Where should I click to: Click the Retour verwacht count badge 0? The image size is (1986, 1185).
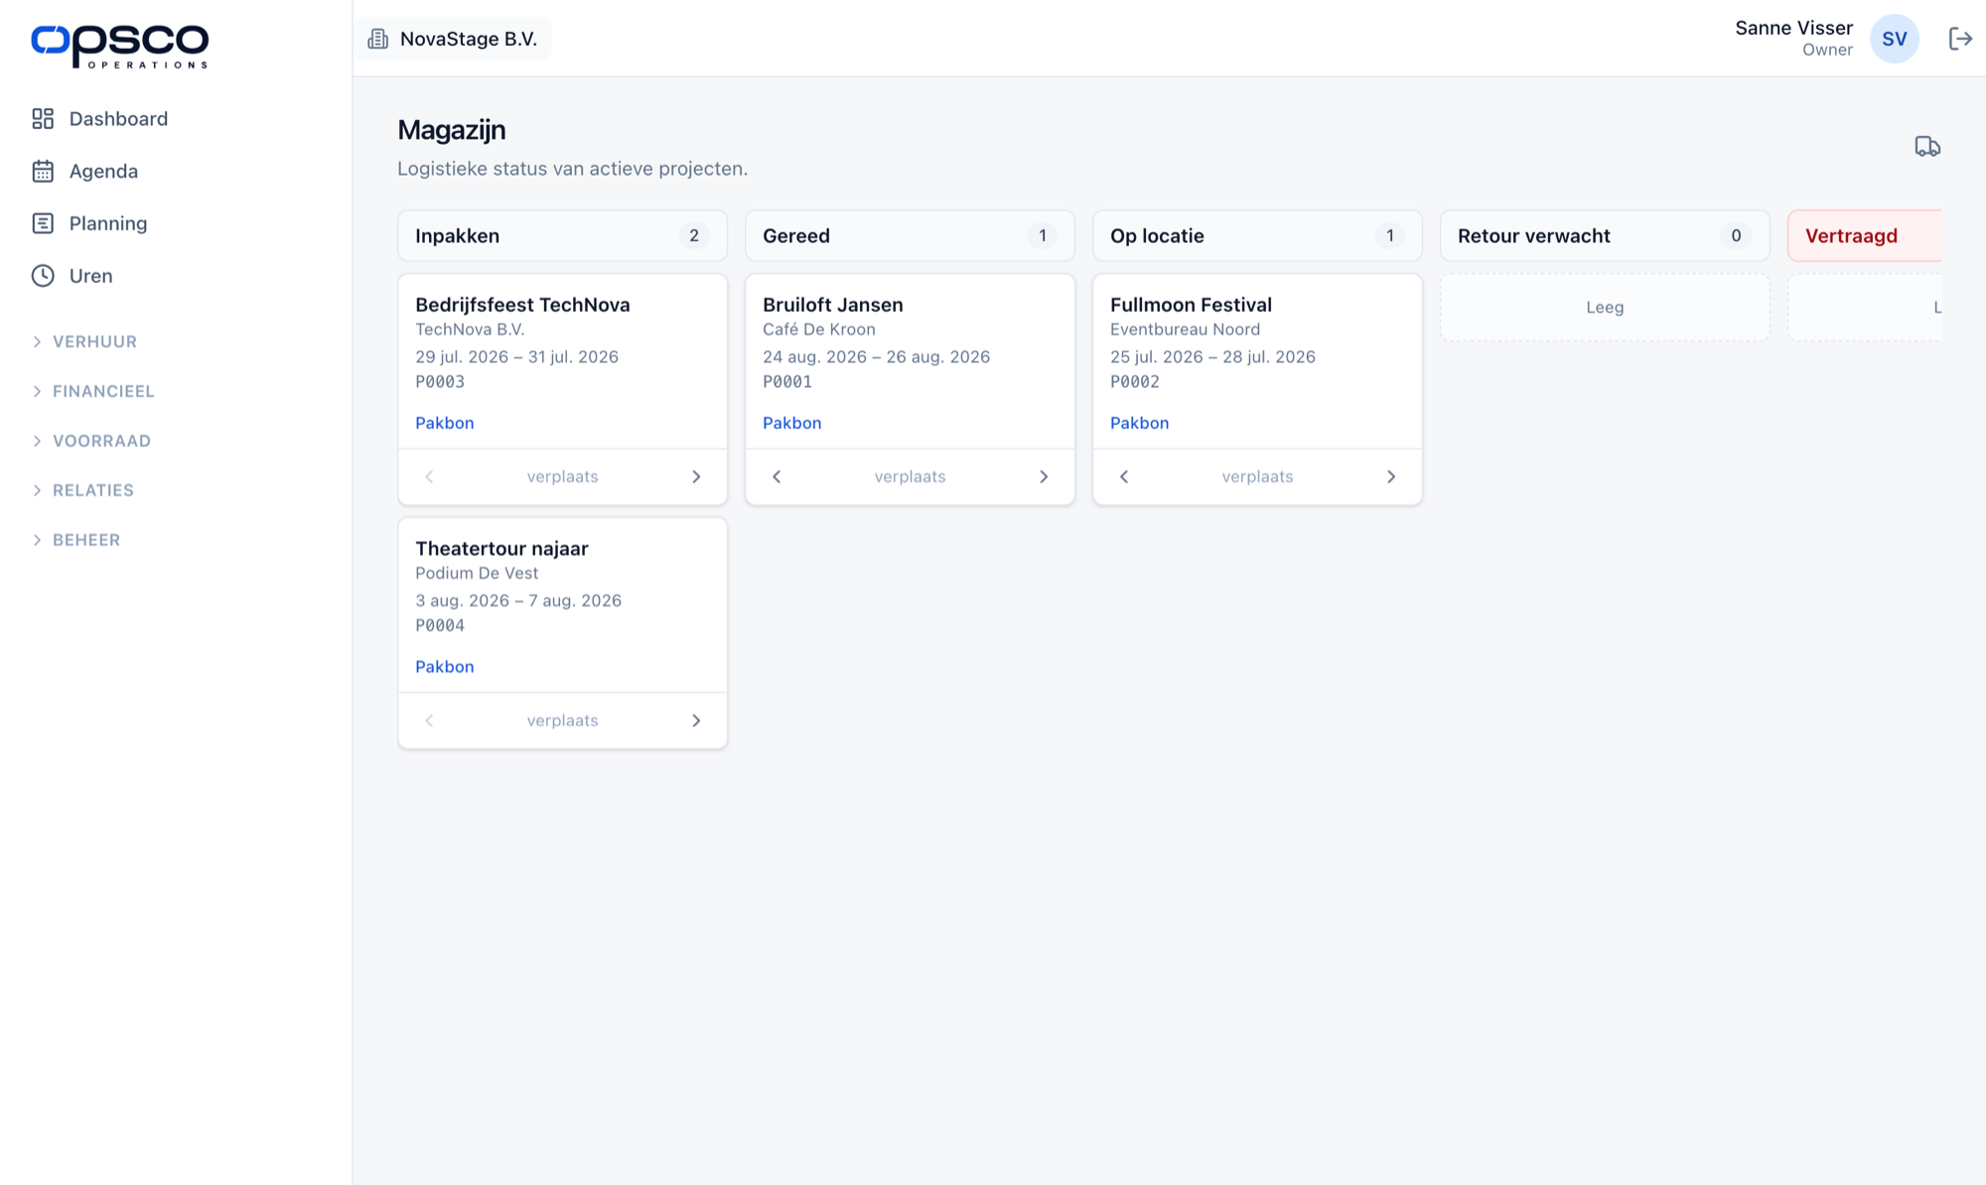[x=1736, y=236]
